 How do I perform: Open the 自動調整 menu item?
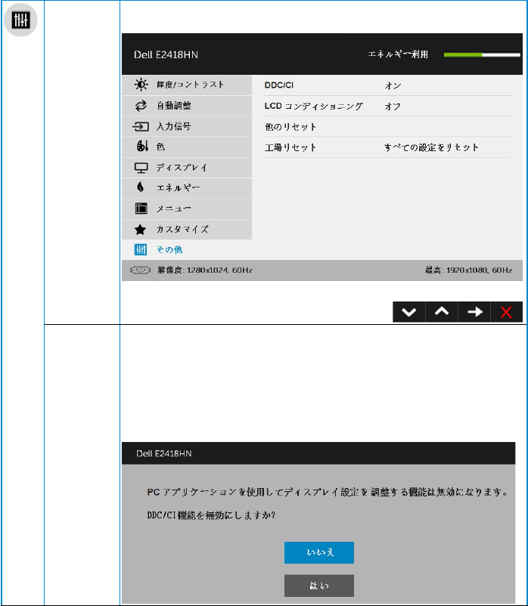pos(187,106)
